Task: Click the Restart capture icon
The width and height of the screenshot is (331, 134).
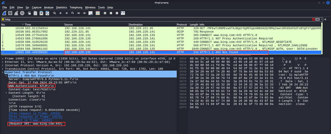Action: tap(16, 13)
